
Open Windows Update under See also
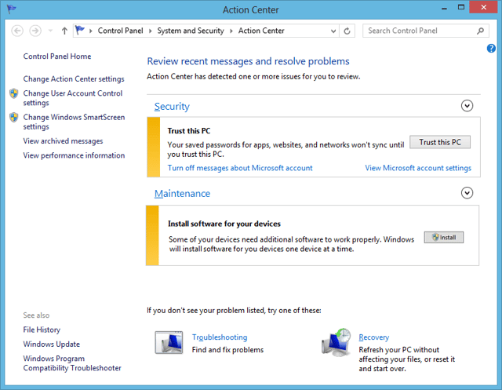point(52,344)
